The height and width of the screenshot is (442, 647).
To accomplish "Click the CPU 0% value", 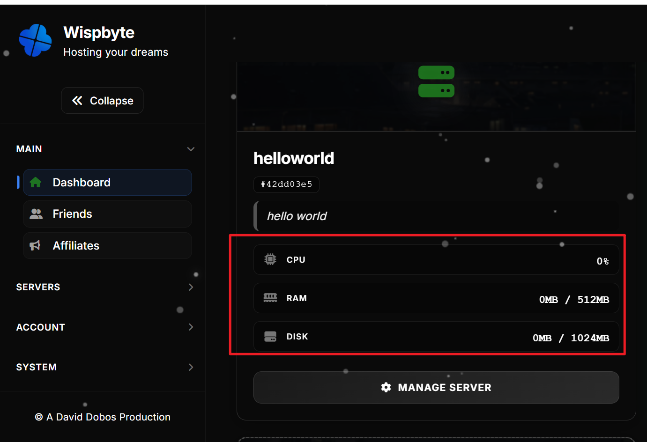I will tap(602, 261).
